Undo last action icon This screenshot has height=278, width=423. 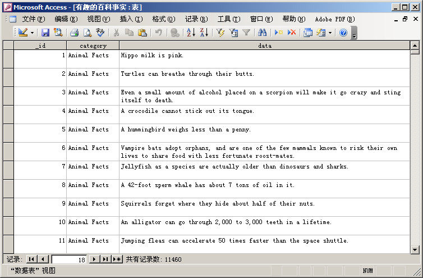point(158,33)
